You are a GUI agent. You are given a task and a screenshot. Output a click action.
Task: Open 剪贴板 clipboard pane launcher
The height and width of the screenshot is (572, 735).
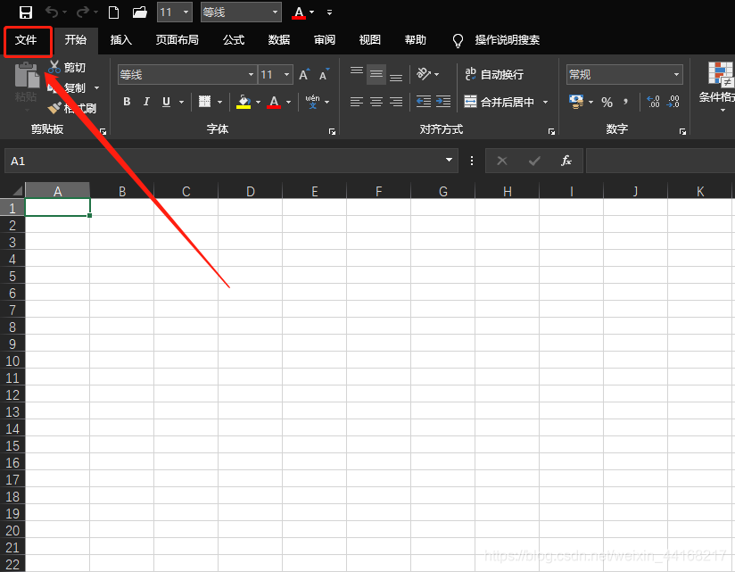(x=103, y=132)
